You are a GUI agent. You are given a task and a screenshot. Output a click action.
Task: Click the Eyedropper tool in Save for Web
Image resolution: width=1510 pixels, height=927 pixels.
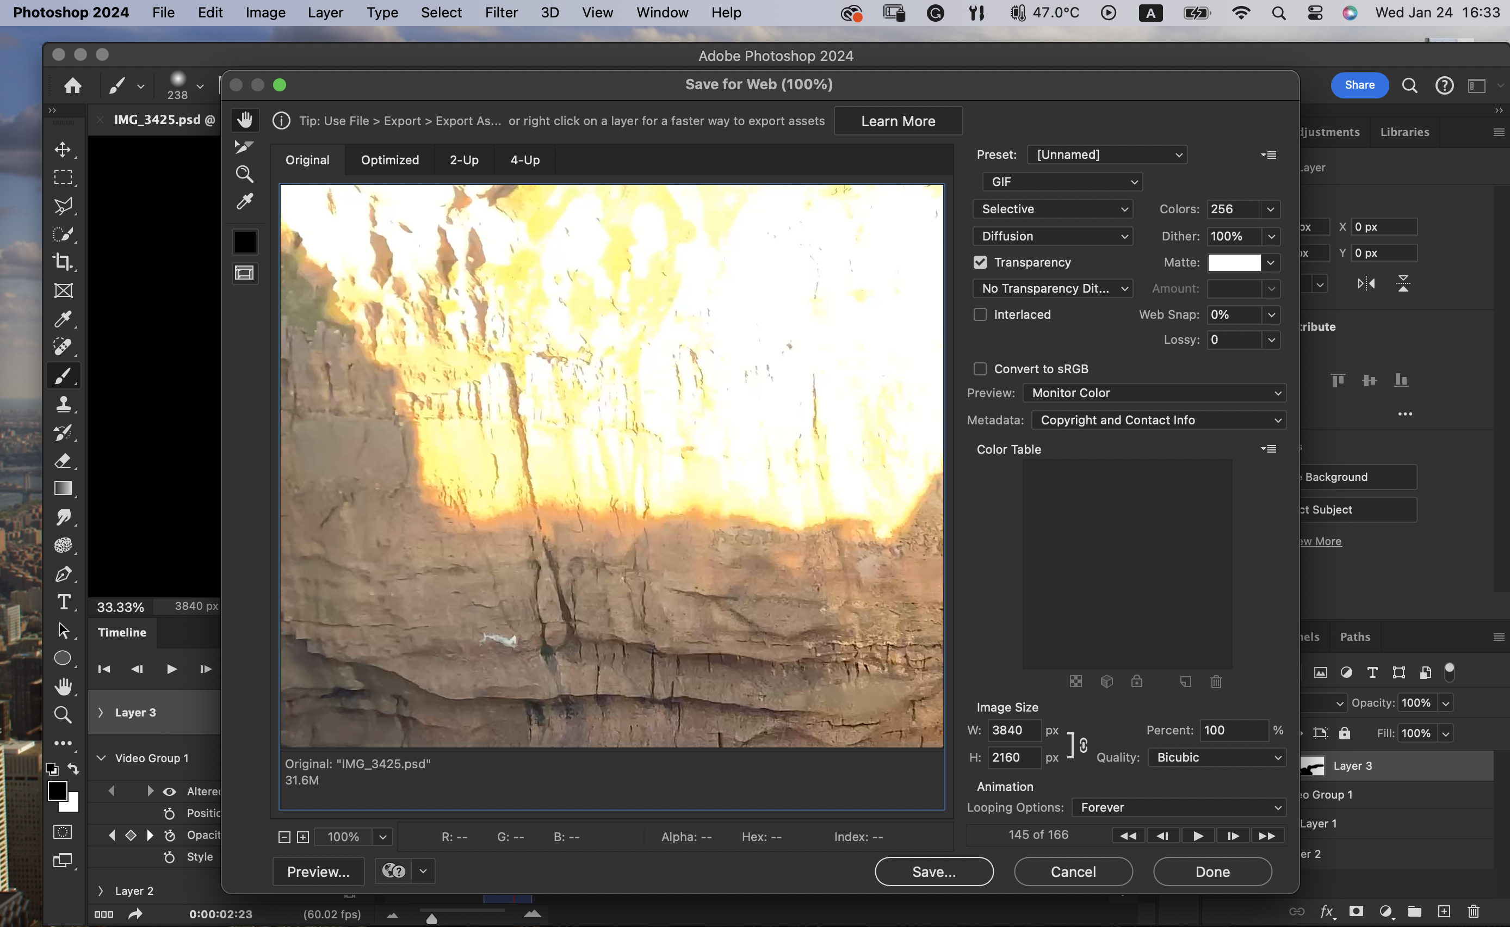[245, 202]
